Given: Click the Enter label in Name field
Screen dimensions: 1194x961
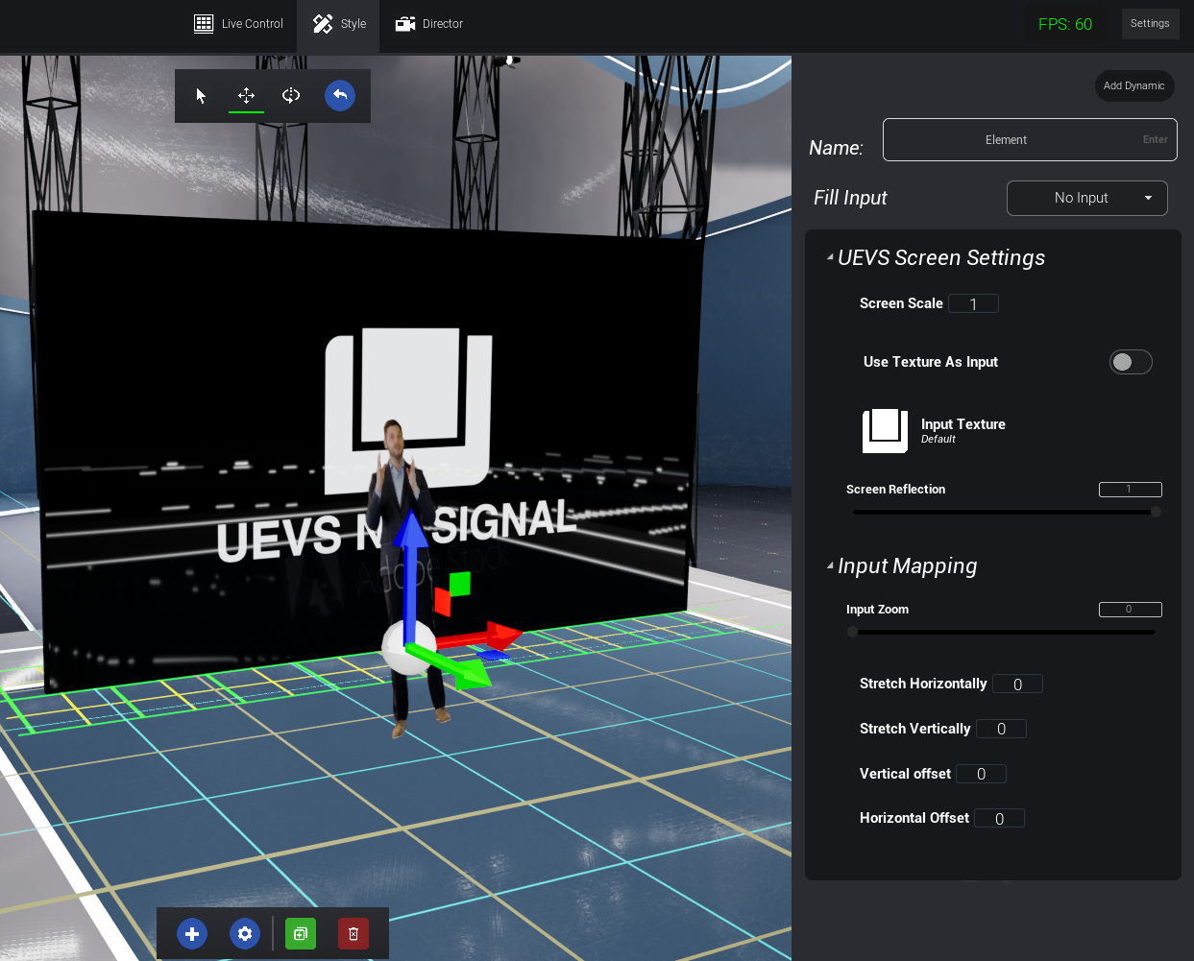Looking at the screenshot, I should click(1155, 140).
